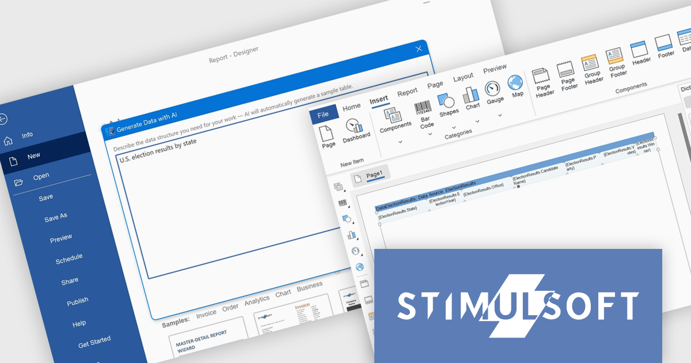Viewport: 691px width, 363px height.
Task: Expand the Chart dropdown arrow
Action: (x=477, y=122)
